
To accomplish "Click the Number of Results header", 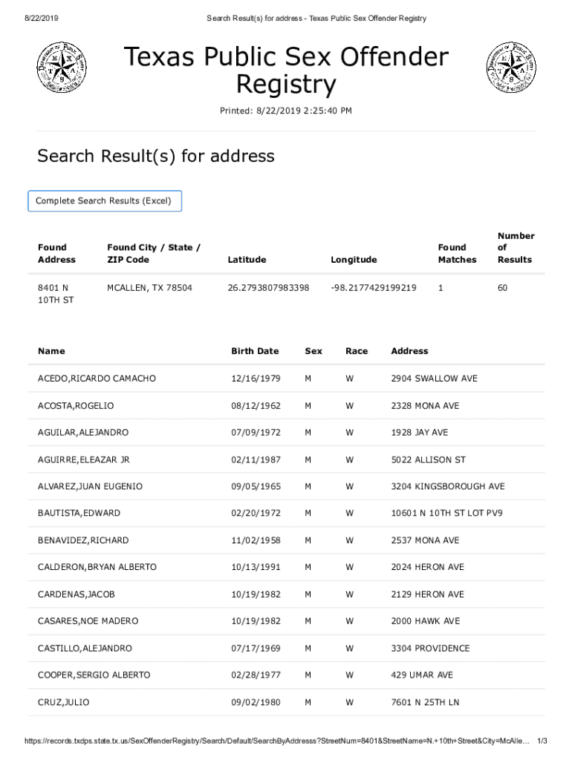I will pyautogui.click(x=516, y=247).
